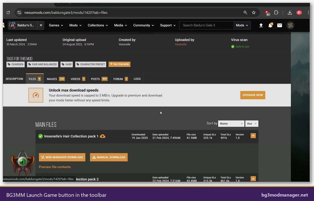Bookmark this page with the star icon
Screen dimensions: 314x201
tap(254, 13)
